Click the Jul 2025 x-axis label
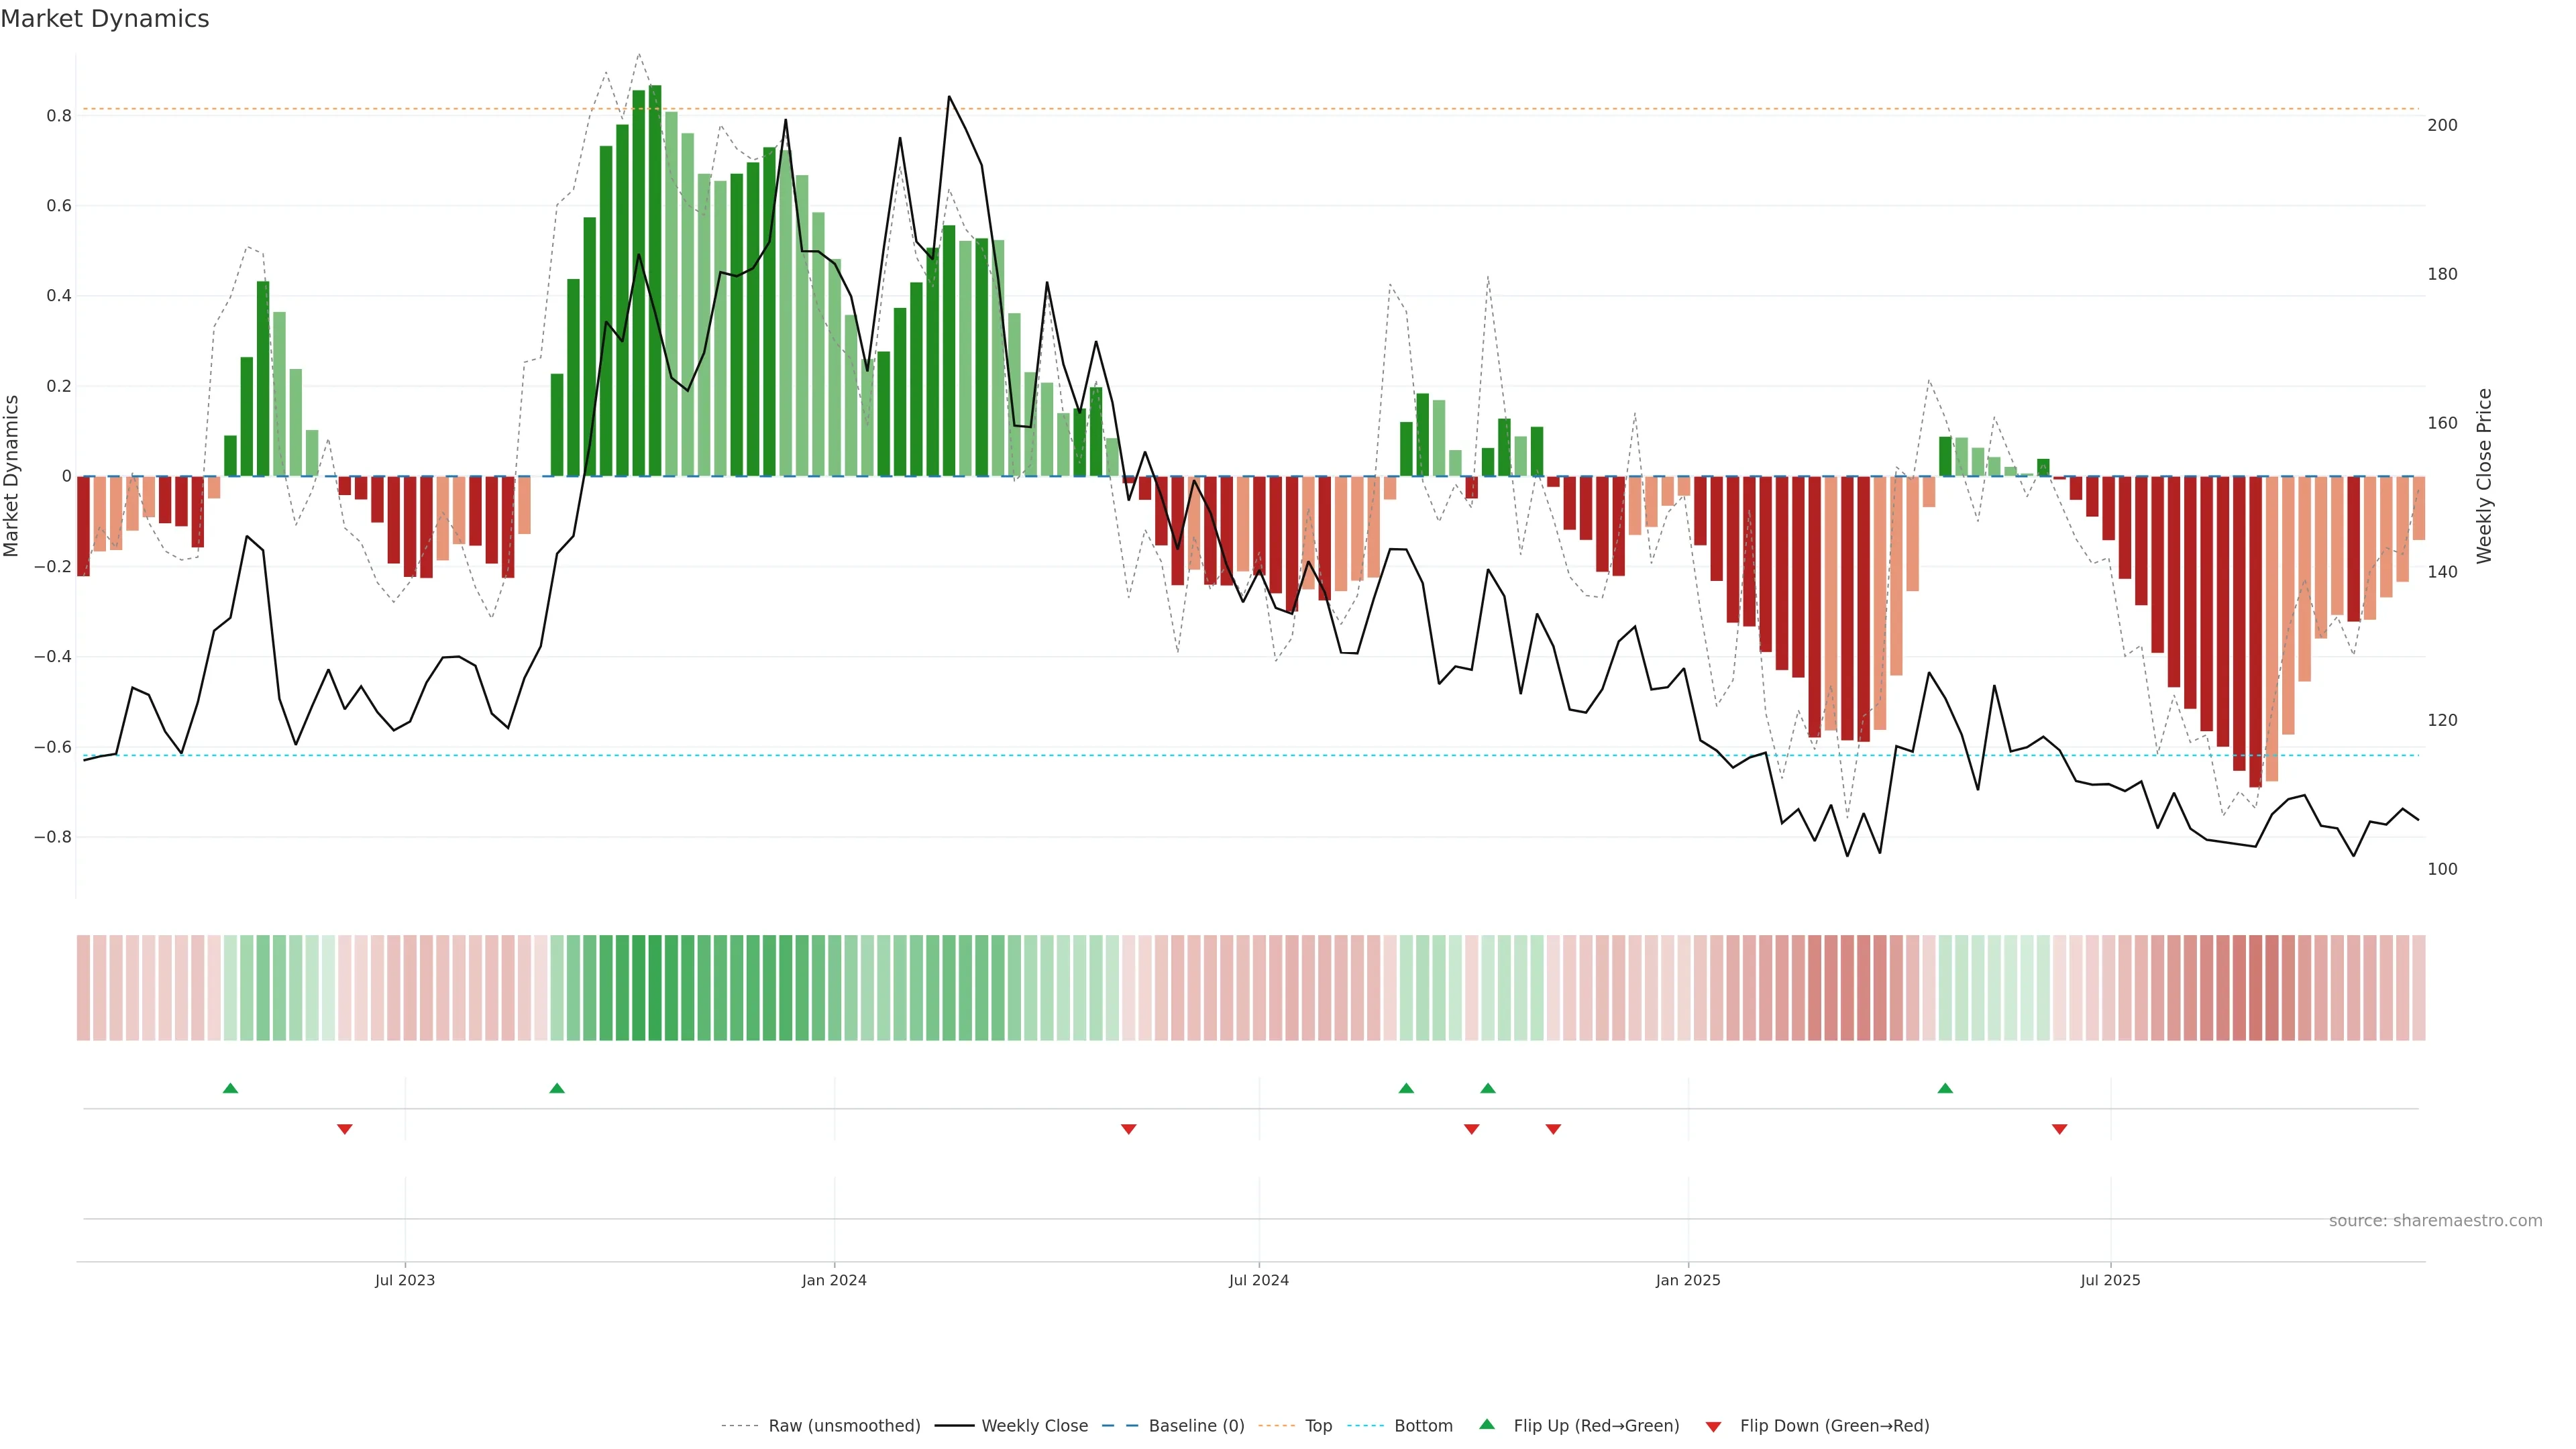Screen dimensions: 2576x1449 pos(2110,1280)
